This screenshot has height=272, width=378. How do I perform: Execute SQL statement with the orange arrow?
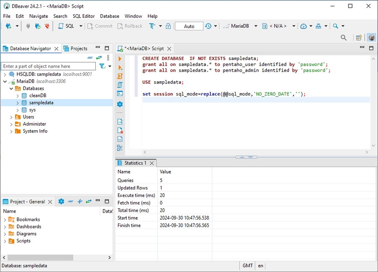[120, 59]
